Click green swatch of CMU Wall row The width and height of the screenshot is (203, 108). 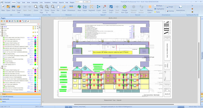click(35, 64)
